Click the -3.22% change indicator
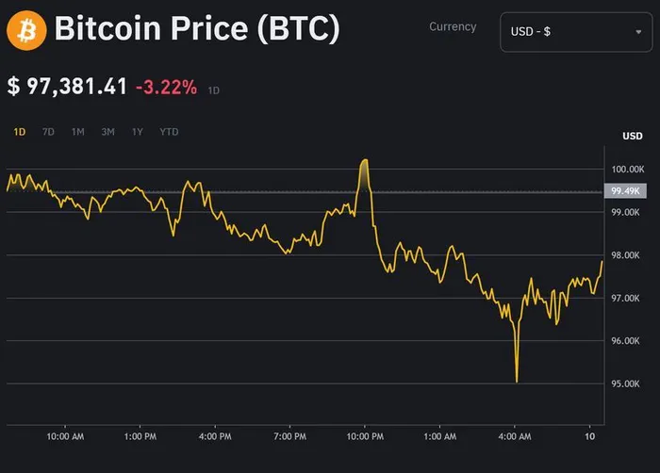The height and width of the screenshot is (473, 660). coord(166,88)
